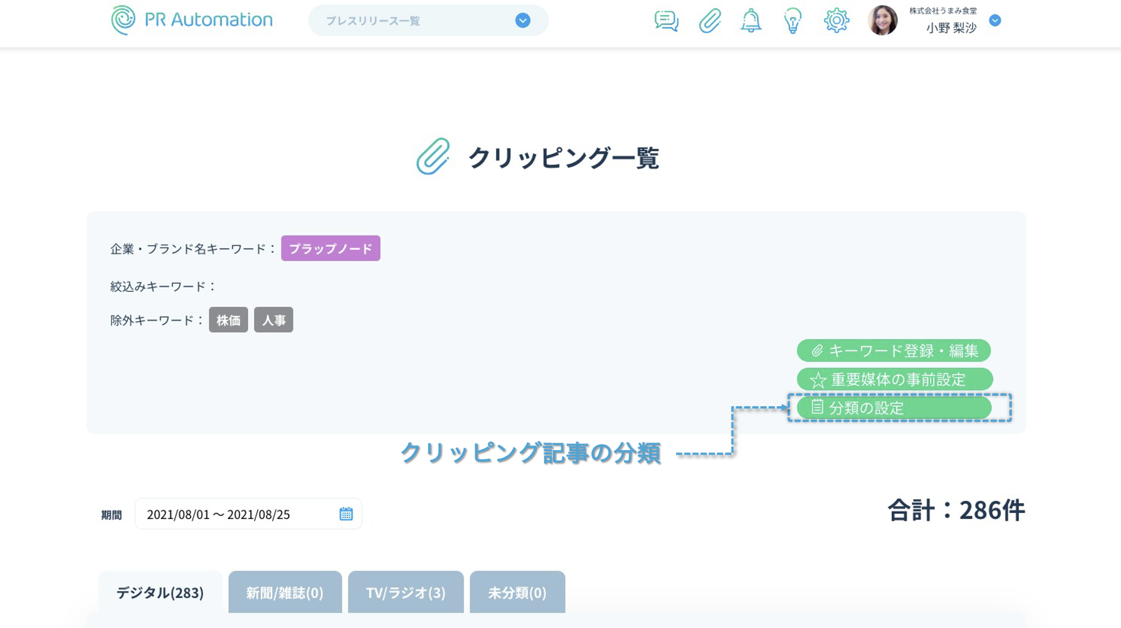Click the キーワード登録・編集 button
The height and width of the screenshot is (628, 1121).
pyautogui.click(x=893, y=351)
